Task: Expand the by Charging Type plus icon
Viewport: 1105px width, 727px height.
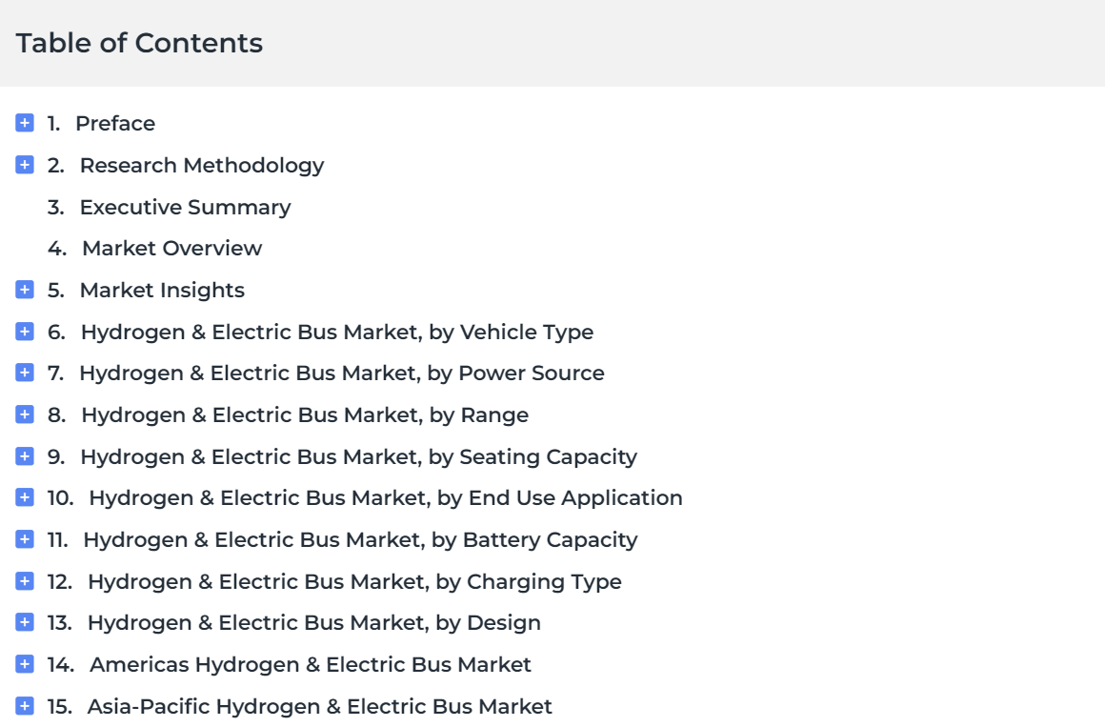Action: tap(25, 580)
